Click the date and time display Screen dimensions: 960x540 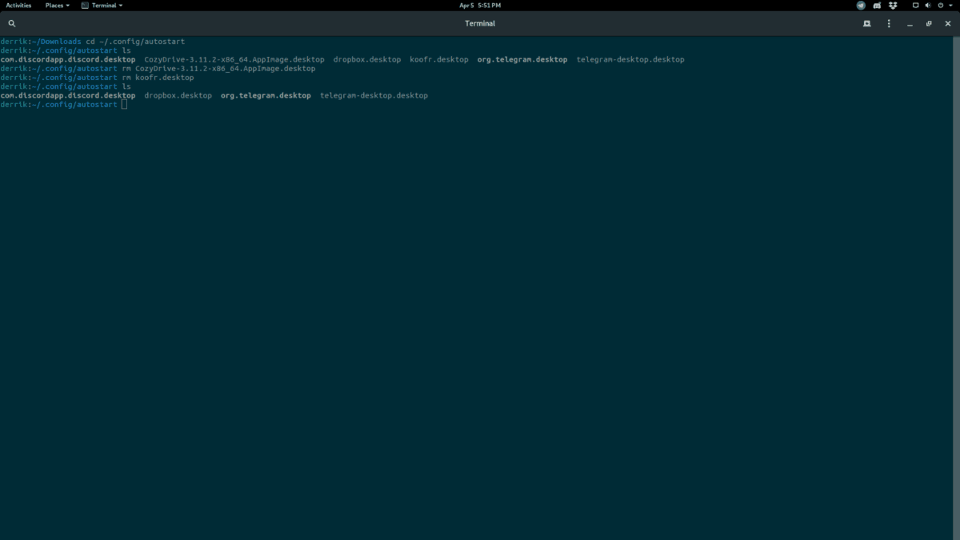pyautogui.click(x=480, y=5)
